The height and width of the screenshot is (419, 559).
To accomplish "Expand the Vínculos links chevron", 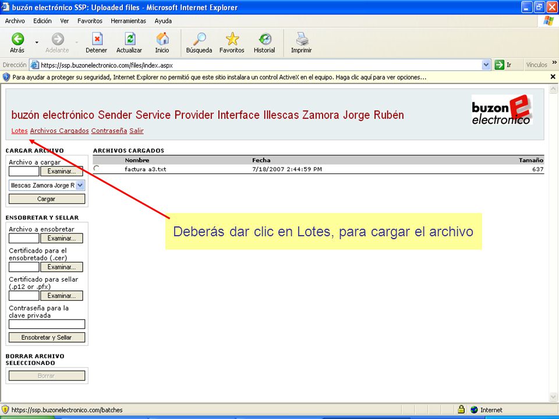I will coord(554,63).
